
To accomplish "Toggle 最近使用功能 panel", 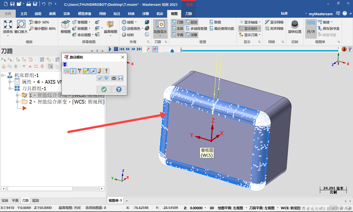I will coord(222,28).
